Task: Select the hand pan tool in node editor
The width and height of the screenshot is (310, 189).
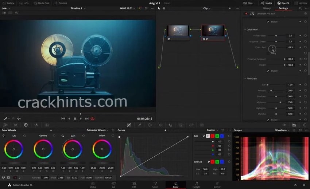Action: pyautogui.click(x=164, y=8)
